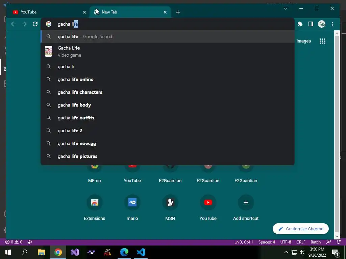Viewport: 346px width, 259px height.
Task: Click the Customize Chrome button
Action: [x=300, y=229]
